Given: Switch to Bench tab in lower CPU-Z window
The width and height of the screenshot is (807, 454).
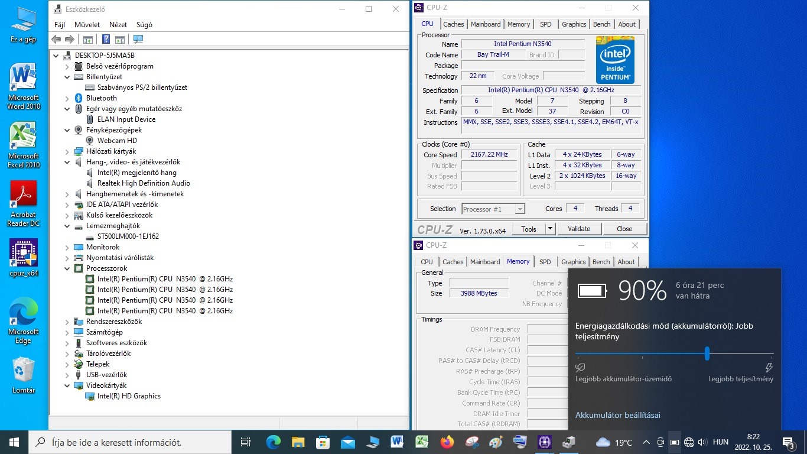Looking at the screenshot, I should (601, 262).
